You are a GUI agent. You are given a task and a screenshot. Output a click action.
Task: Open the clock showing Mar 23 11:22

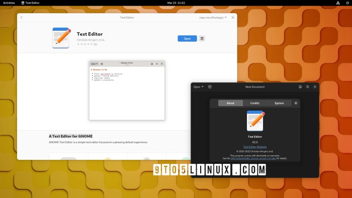pos(176,3)
